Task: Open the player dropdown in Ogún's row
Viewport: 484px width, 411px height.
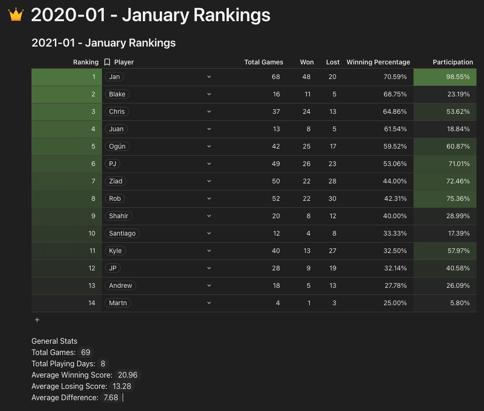Action: click(x=209, y=146)
